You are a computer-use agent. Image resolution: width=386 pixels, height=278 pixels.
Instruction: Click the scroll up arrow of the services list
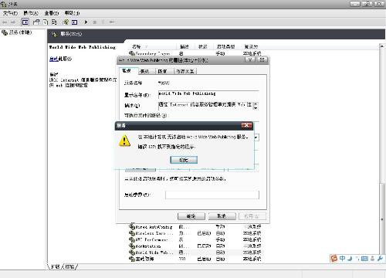(382, 46)
